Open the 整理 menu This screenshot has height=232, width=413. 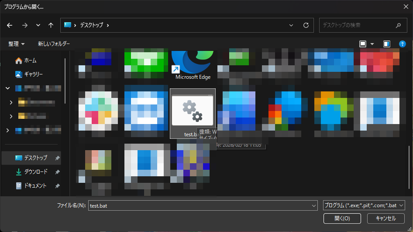click(x=17, y=44)
